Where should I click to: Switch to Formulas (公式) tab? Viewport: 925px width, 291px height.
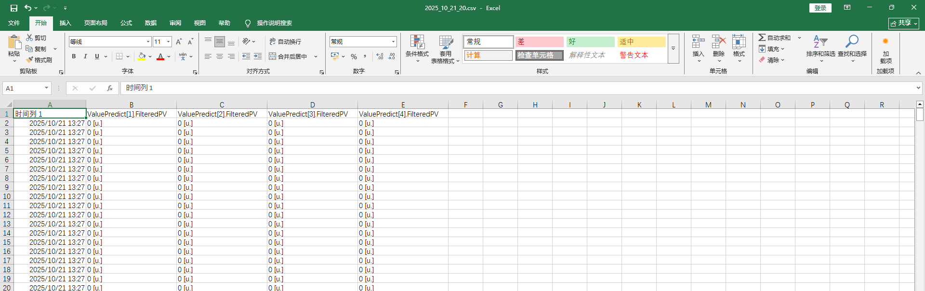126,23
